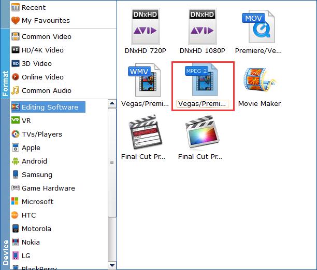Select the clapperboard Final Cut Pro icon
Image resolution: width=317 pixels, height=270 pixels.
coord(145,133)
